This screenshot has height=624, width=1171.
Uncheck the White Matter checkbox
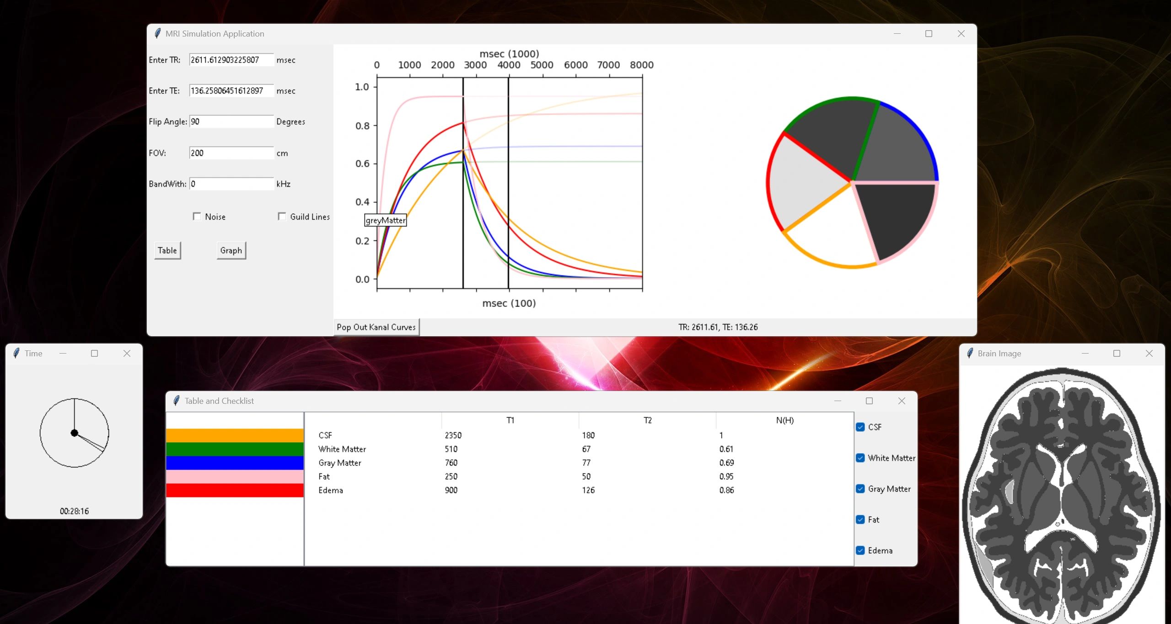tap(860, 458)
